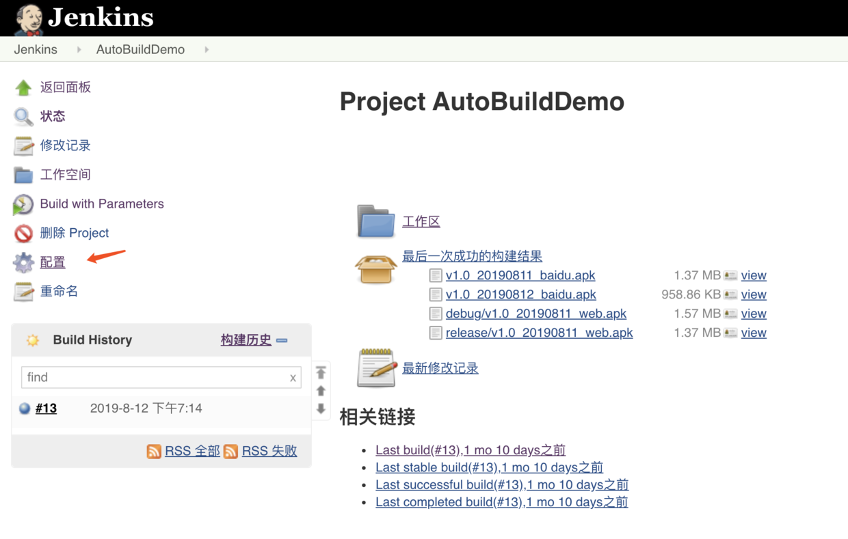
Task: Download debug/v1.0_20190811_web.apk
Action: (x=536, y=314)
